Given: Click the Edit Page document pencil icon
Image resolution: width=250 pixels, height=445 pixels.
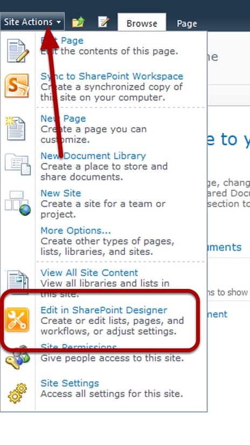Looking at the screenshot, I should (x=18, y=51).
